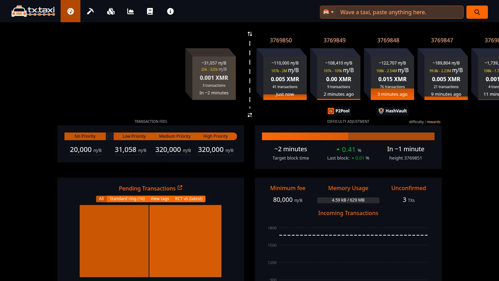Open the pending mempool block with 3 transactions
The width and height of the screenshot is (499, 281).
coord(211,74)
